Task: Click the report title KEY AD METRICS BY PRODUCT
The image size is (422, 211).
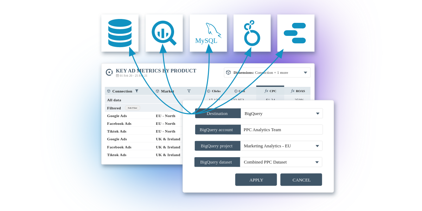Action: (156, 71)
